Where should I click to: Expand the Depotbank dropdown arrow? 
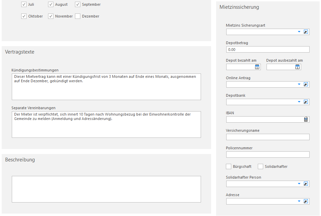pos(299,102)
